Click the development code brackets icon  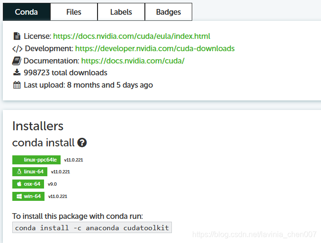[18, 49]
